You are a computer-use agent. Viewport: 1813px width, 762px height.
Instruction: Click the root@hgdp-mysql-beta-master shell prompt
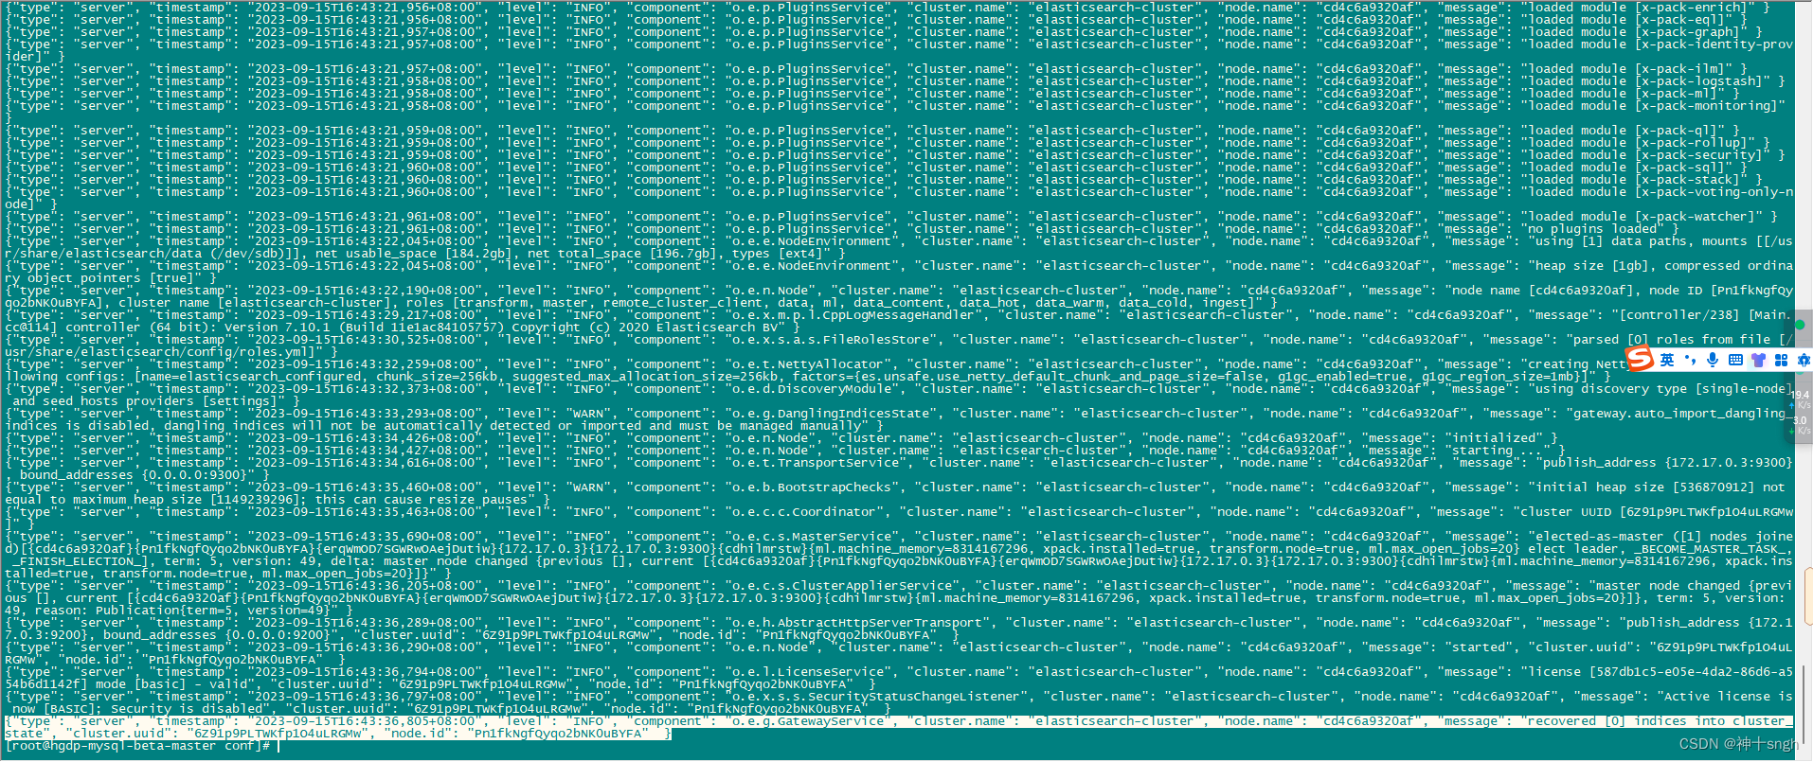pos(137,746)
